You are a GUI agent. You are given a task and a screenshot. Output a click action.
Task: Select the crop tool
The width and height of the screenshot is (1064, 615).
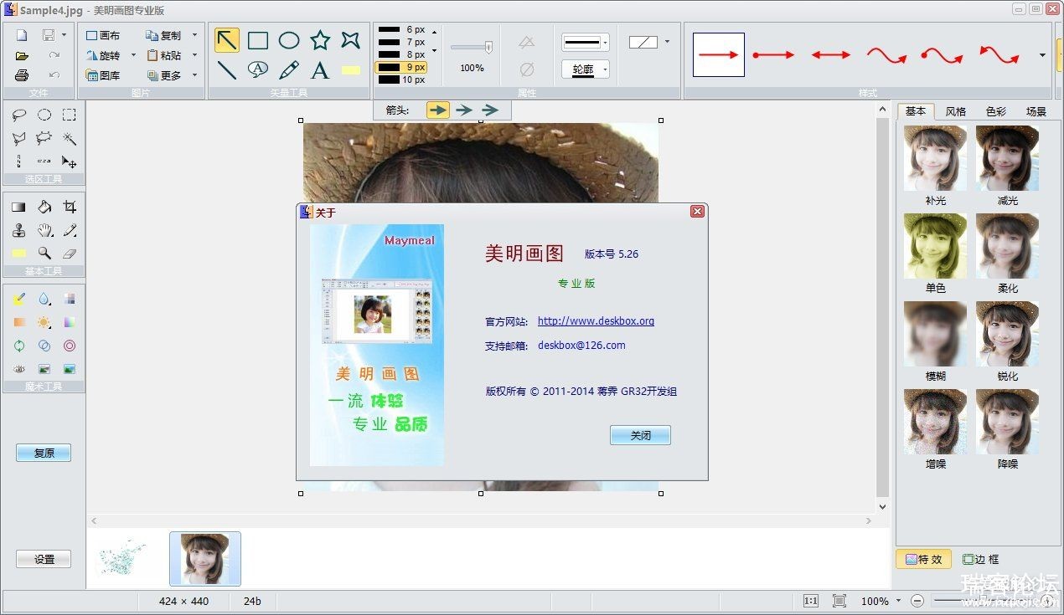click(70, 207)
